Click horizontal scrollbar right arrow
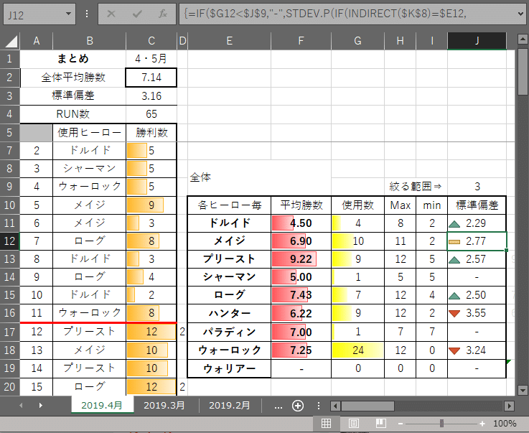529x433 pixels. pos(509,406)
